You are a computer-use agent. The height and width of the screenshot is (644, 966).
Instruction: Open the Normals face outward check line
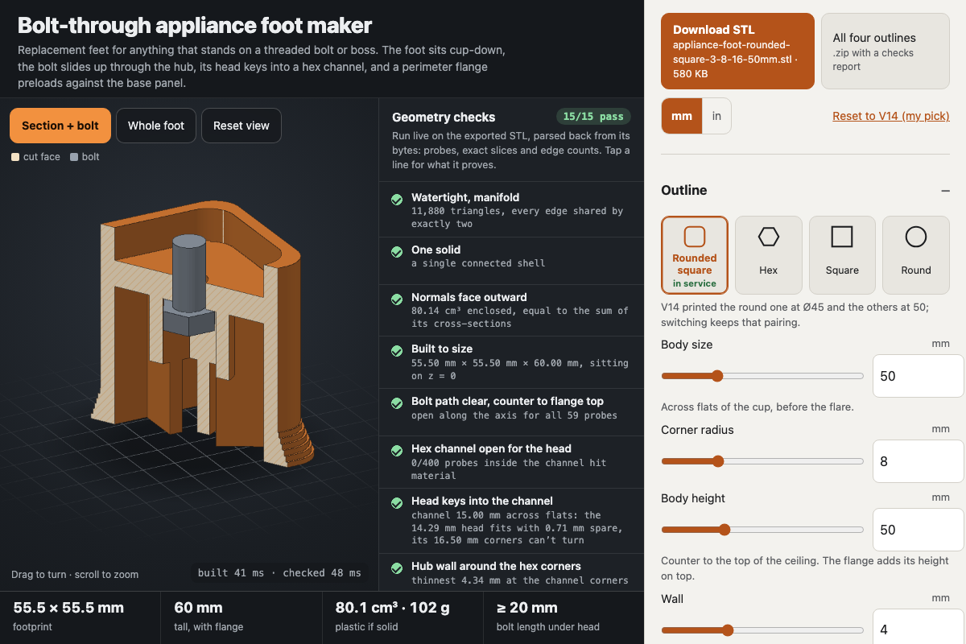click(x=511, y=310)
